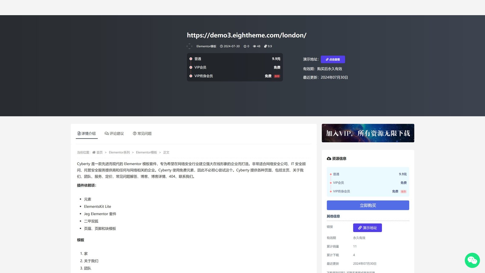The width and height of the screenshot is (485, 273).
Task: Click the 演示地址 button in the sidebar
Action: click(x=367, y=228)
